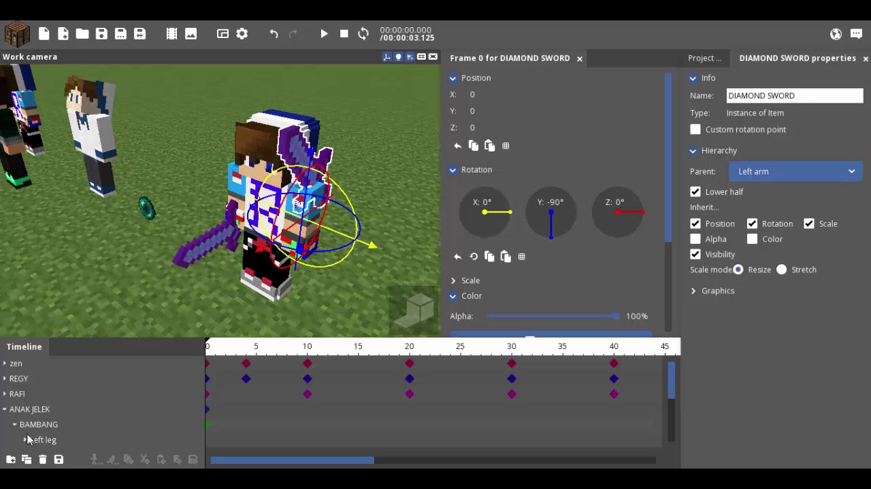Image resolution: width=871 pixels, height=489 pixels.
Task: Open settings with the gear icon
Action: pos(242,34)
